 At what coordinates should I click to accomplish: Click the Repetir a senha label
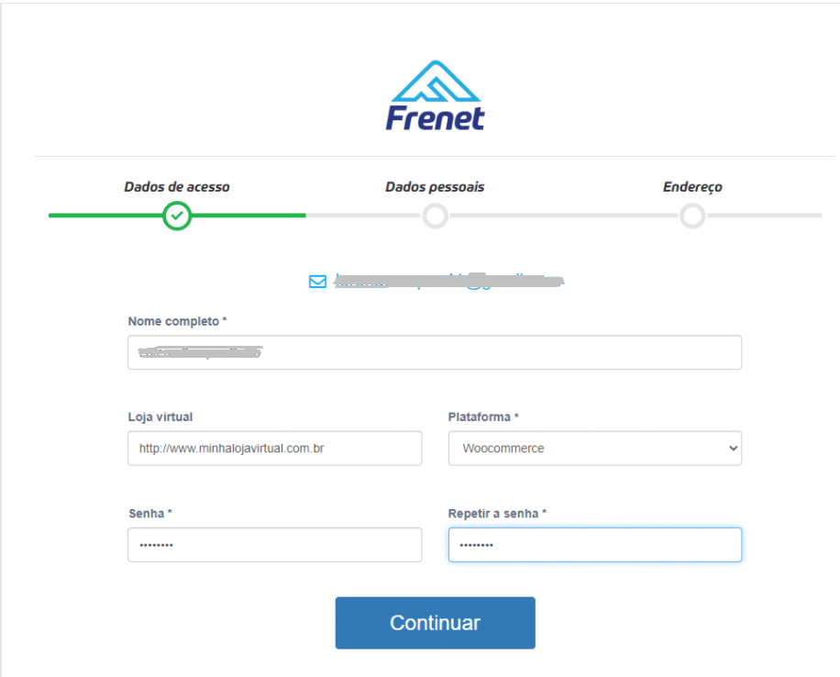[497, 514]
